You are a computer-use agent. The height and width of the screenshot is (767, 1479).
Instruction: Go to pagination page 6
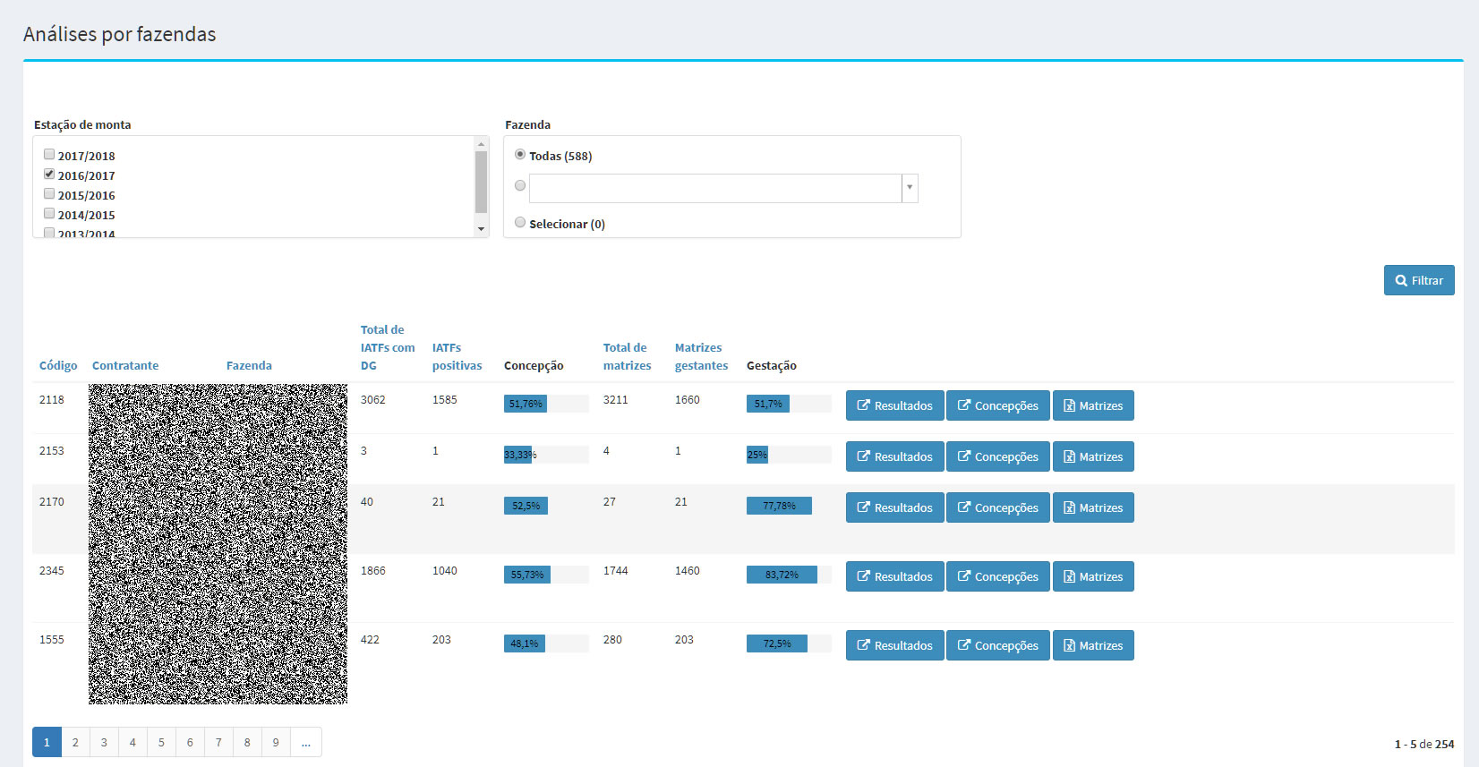click(190, 742)
